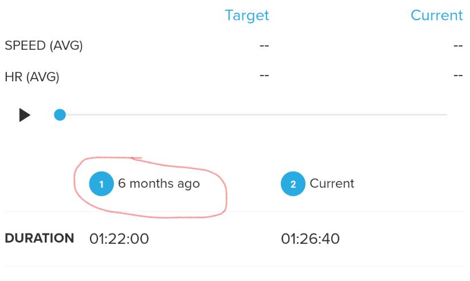Click the 01:26:40 duration value

pos(310,239)
